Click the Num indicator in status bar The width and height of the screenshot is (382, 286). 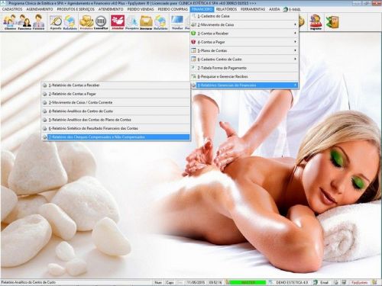pyautogui.click(x=158, y=282)
